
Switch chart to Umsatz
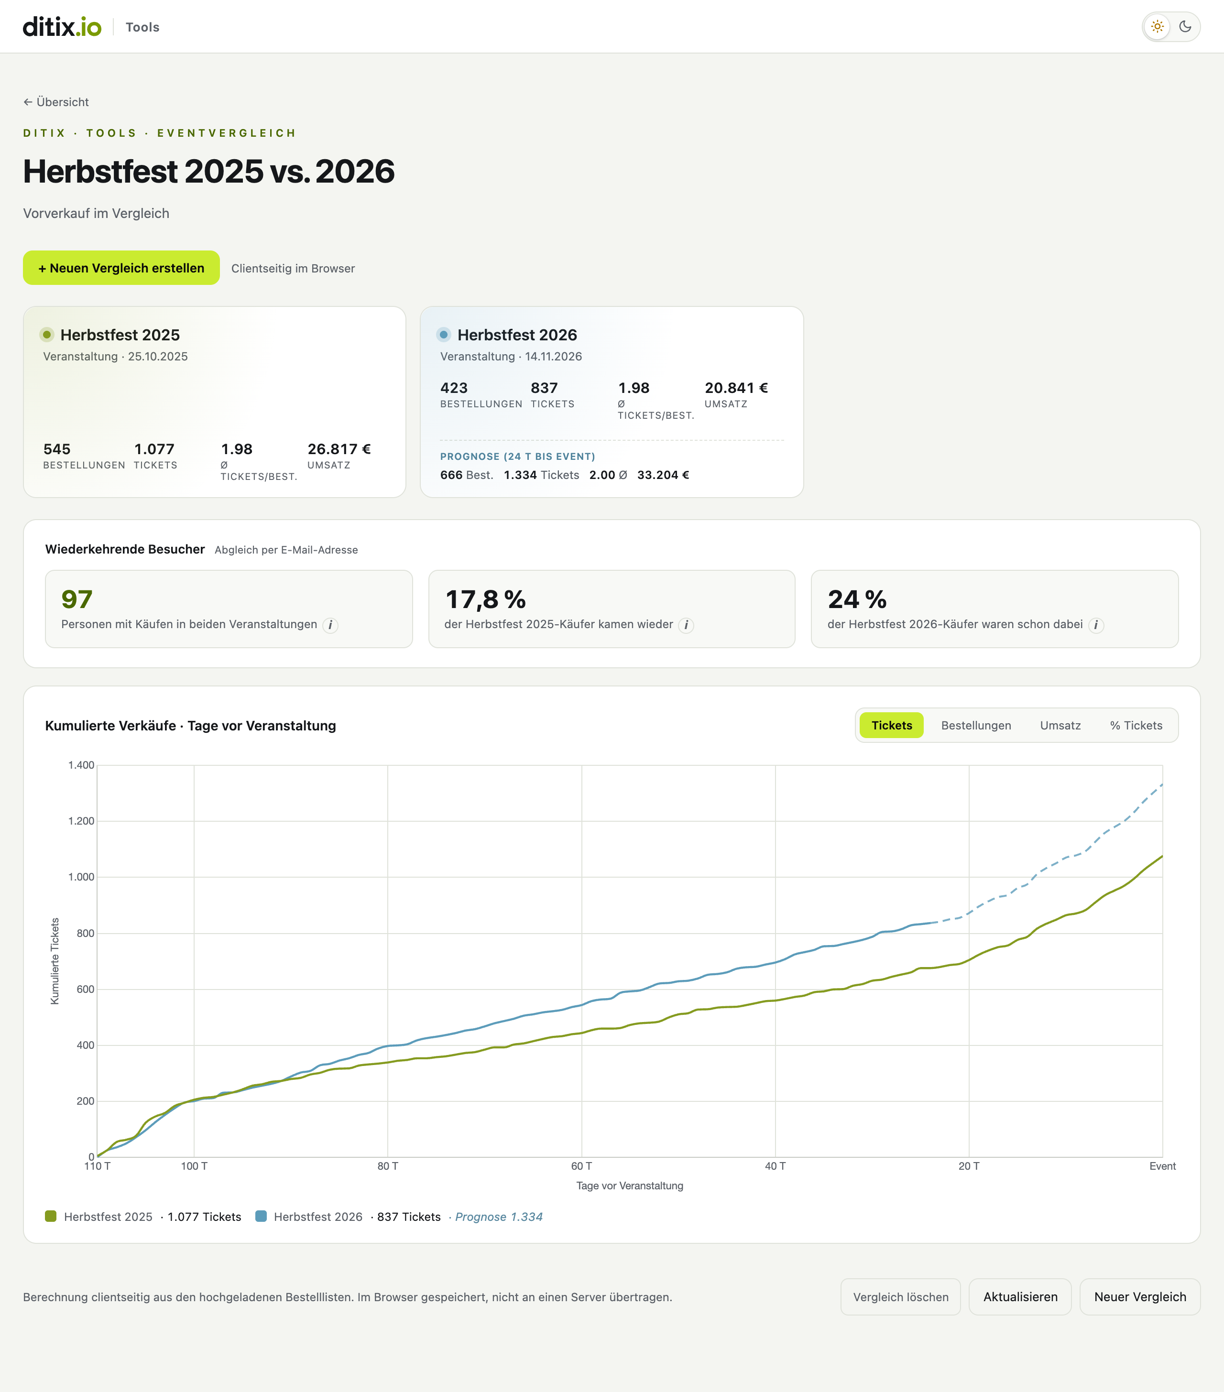pos(1060,725)
